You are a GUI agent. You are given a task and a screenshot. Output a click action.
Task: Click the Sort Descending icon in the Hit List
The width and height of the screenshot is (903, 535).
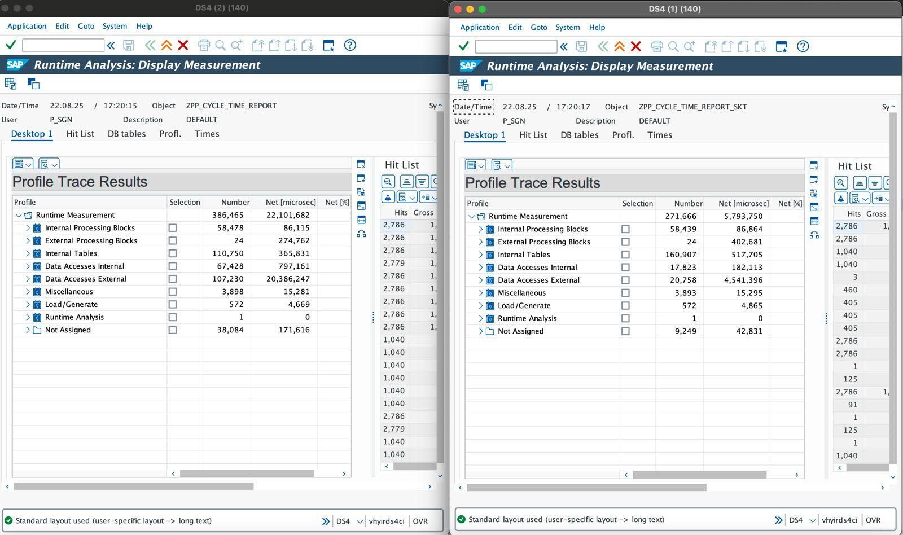(422, 181)
